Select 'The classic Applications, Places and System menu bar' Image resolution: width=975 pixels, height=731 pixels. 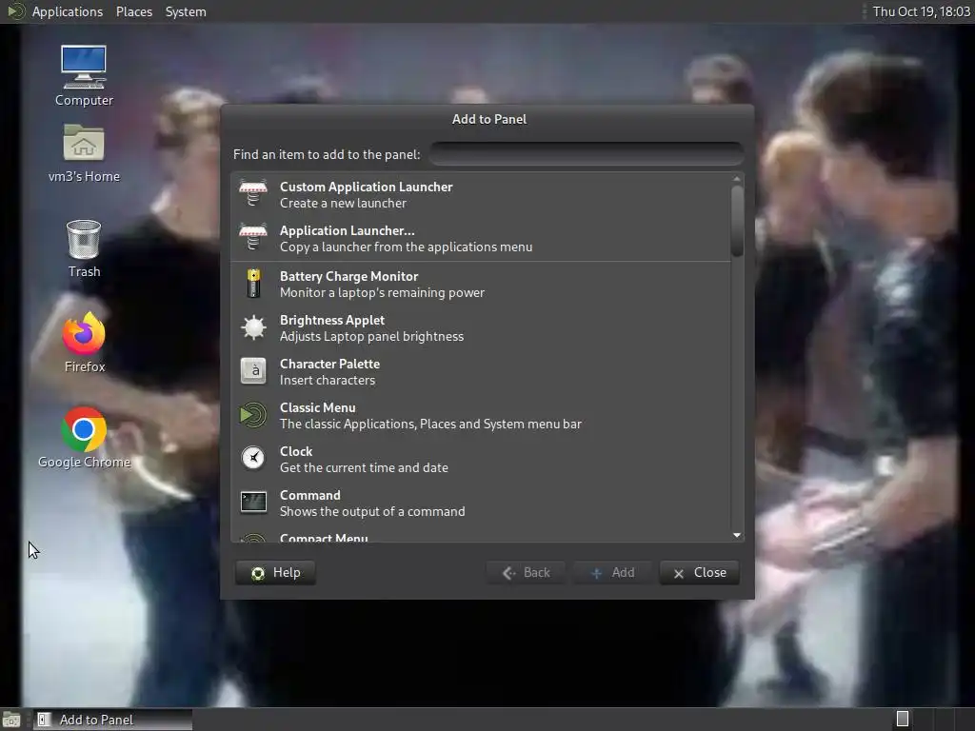[430, 424]
